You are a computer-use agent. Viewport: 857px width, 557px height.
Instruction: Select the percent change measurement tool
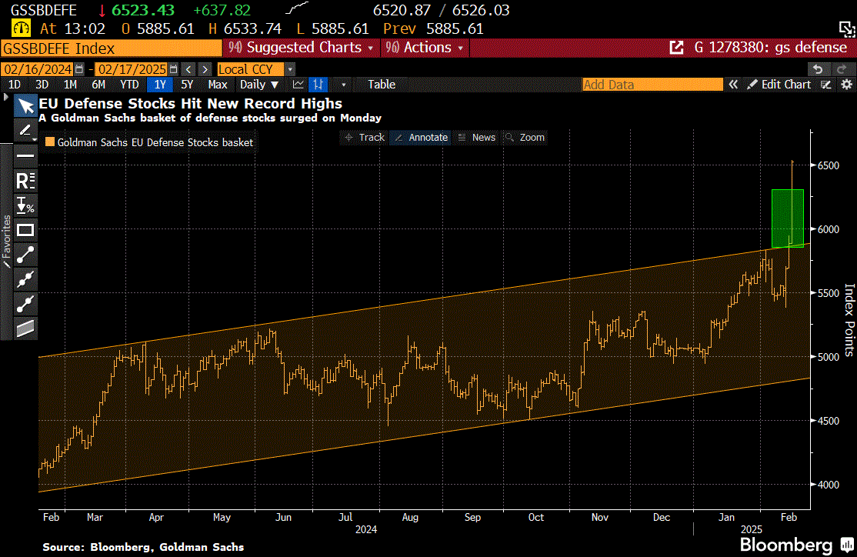[x=25, y=205]
